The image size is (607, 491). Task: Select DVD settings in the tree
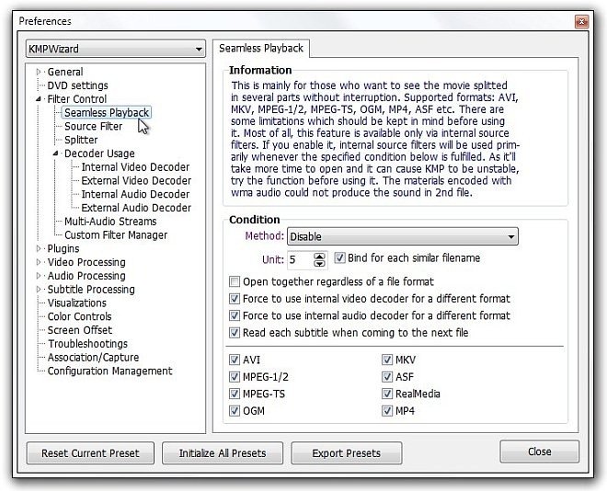[77, 86]
